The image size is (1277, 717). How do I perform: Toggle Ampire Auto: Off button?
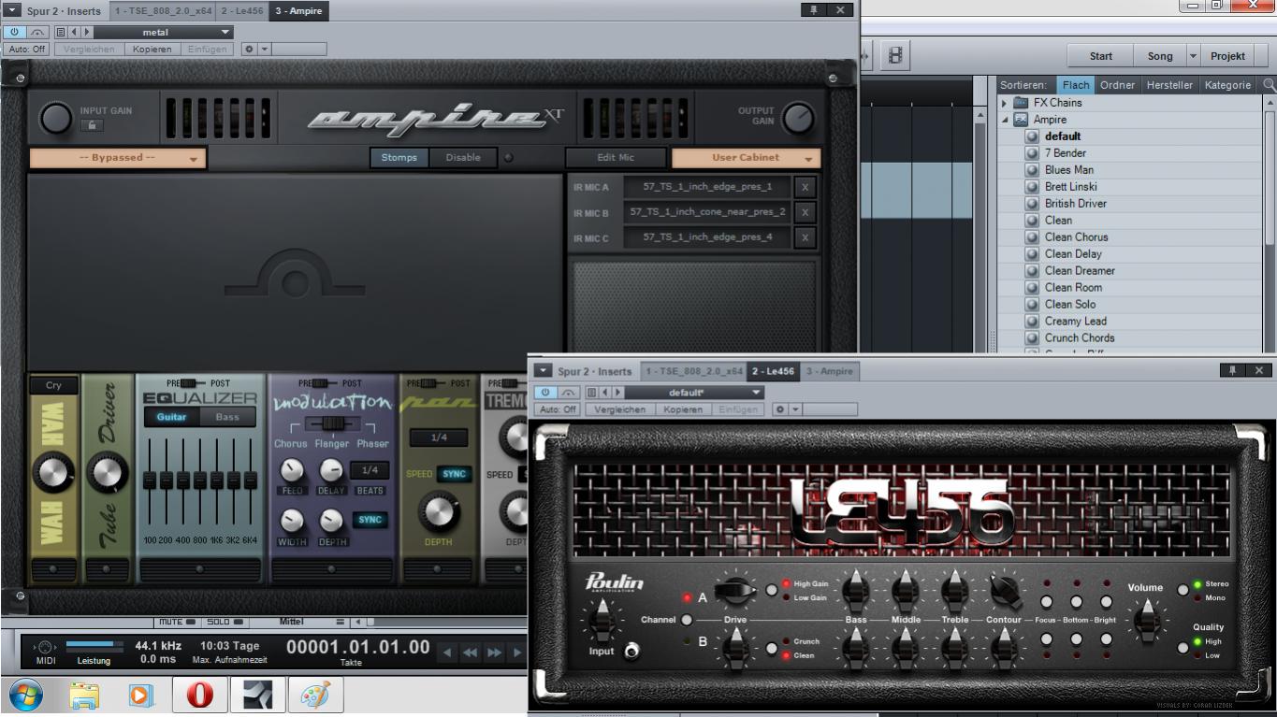[26, 49]
